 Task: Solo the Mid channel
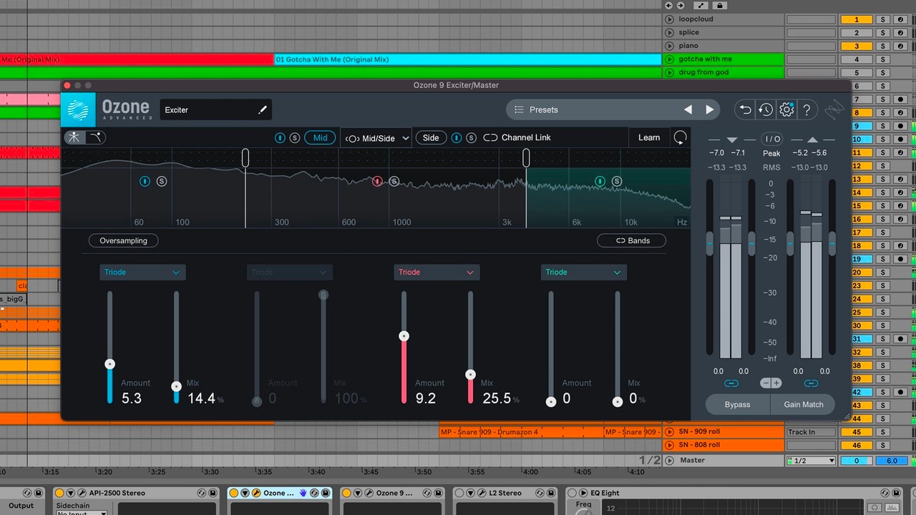(x=295, y=137)
